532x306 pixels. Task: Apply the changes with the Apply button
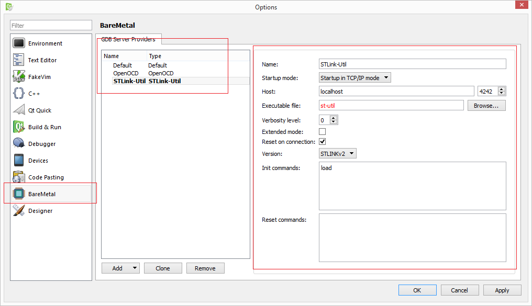(502, 290)
